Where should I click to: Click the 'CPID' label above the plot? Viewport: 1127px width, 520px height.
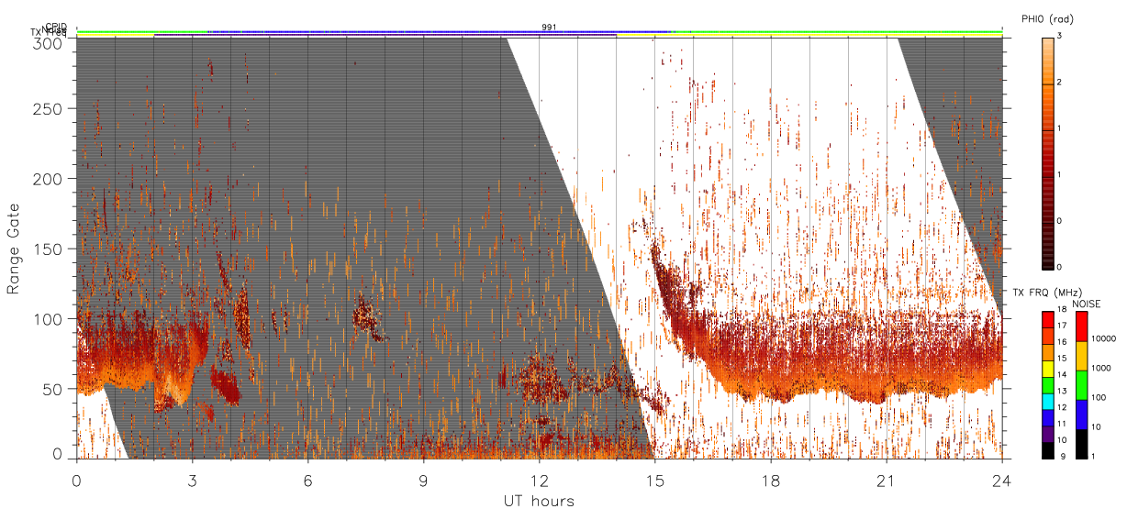pos(56,27)
